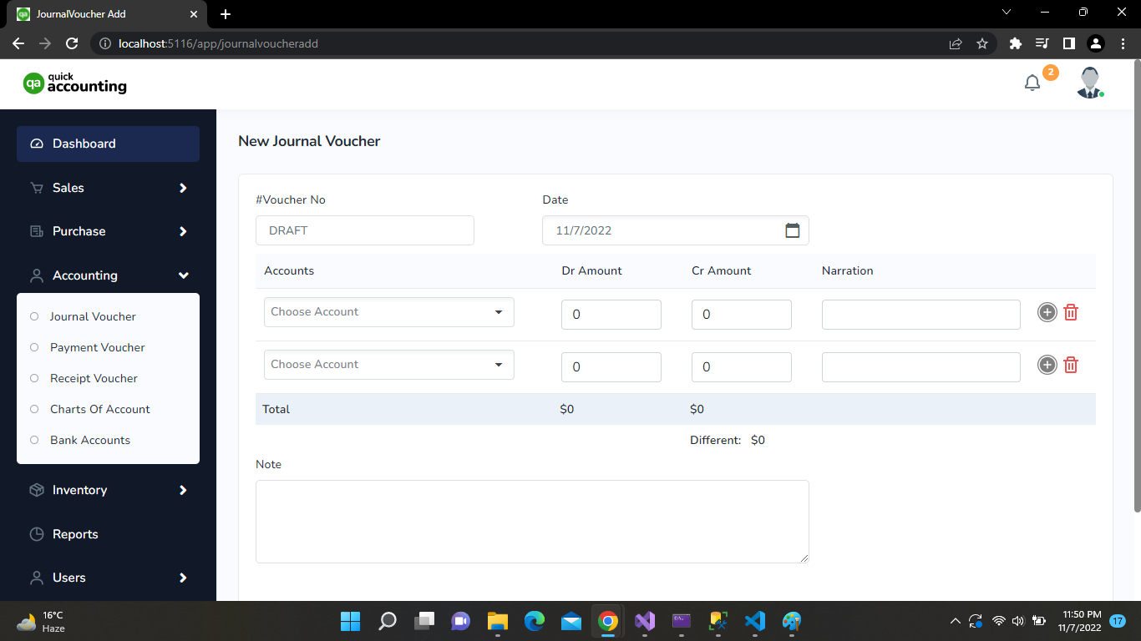Image resolution: width=1141 pixels, height=641 pixels.
Task: Delete the first voucher row
Action: [x=1071, y=312]
